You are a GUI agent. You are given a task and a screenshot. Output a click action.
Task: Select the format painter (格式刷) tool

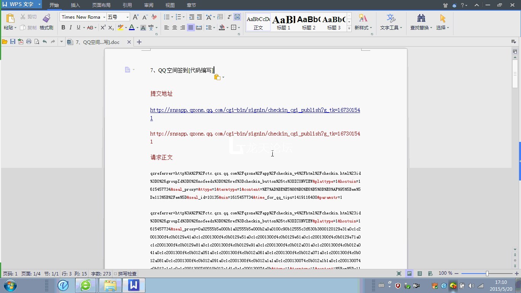[x=46, y=21]
